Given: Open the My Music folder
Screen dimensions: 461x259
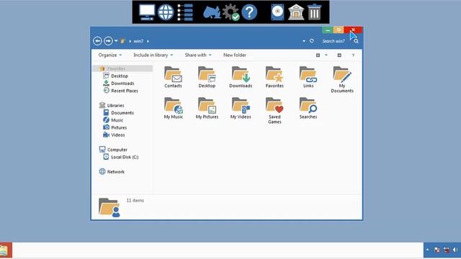Looking at the screenshot, I should point(174,108).
